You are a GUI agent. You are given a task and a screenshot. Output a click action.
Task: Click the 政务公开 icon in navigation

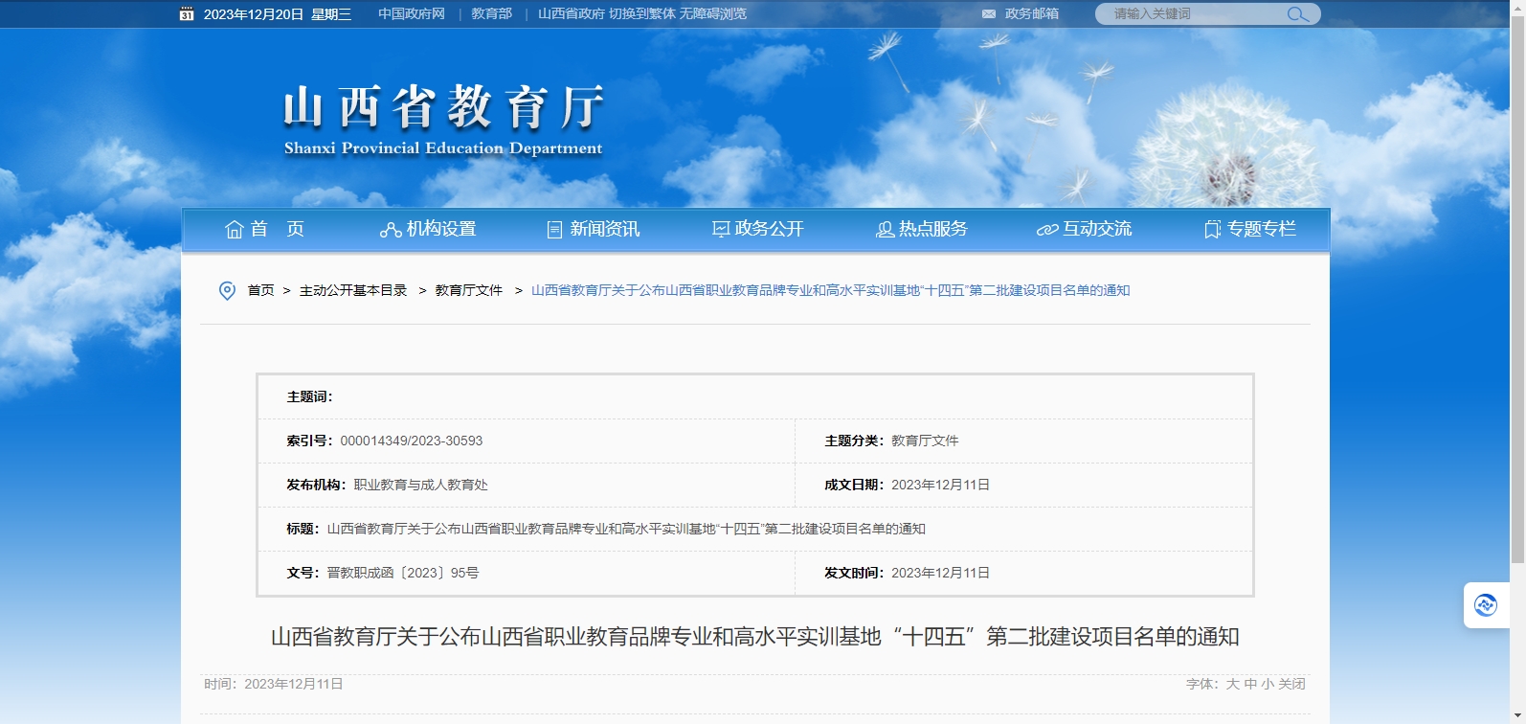tap(721, 230)
